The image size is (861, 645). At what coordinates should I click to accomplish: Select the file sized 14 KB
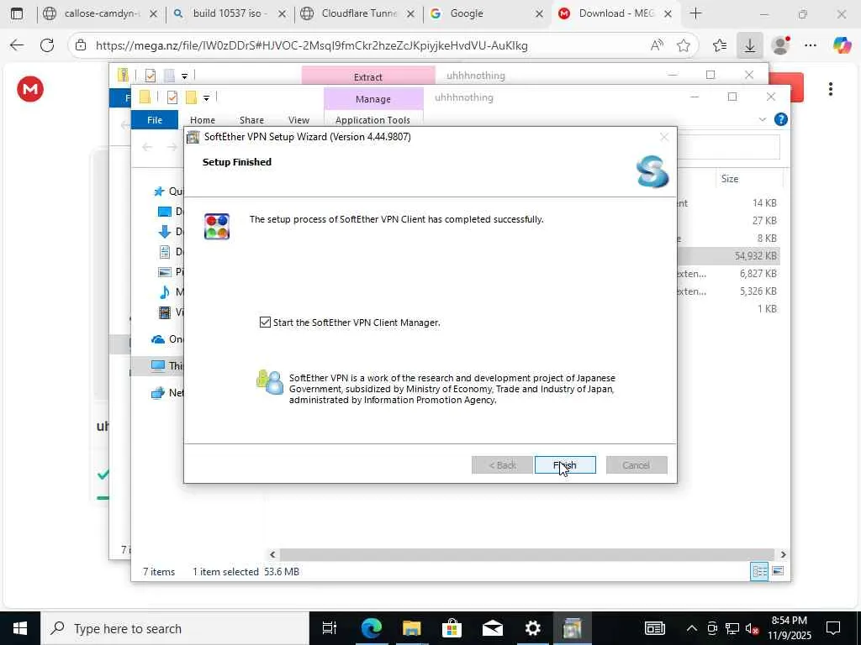[x=764, y=203]
